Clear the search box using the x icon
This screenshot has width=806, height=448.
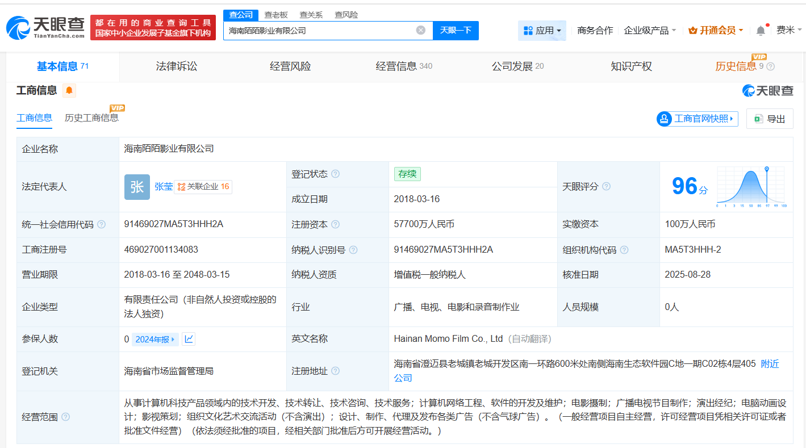[420, 30]
